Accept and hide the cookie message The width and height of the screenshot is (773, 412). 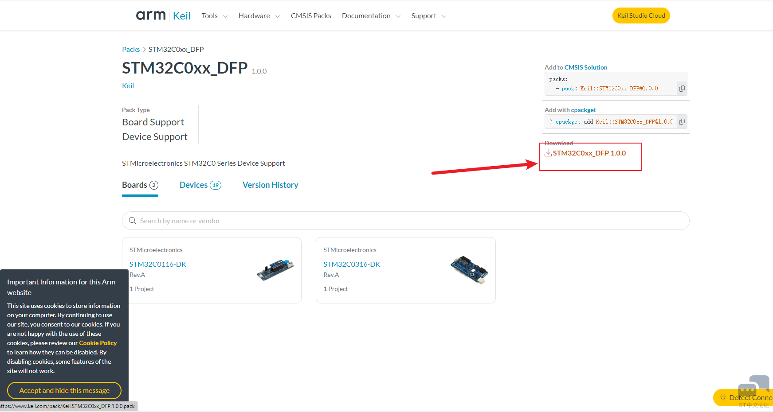(x=64, y=390)
